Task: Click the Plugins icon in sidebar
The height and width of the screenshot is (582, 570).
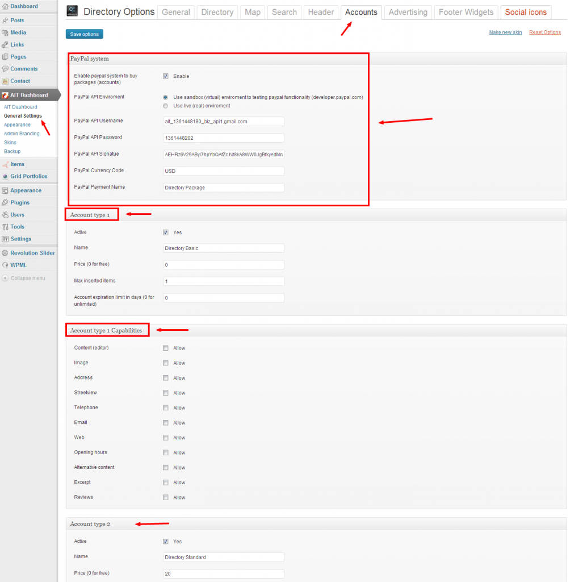Action: 5,202
